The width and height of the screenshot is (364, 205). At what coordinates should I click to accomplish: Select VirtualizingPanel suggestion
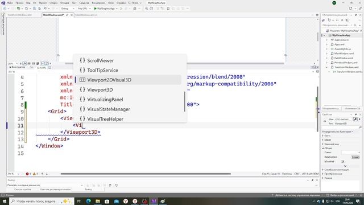(x=128, y=100)
